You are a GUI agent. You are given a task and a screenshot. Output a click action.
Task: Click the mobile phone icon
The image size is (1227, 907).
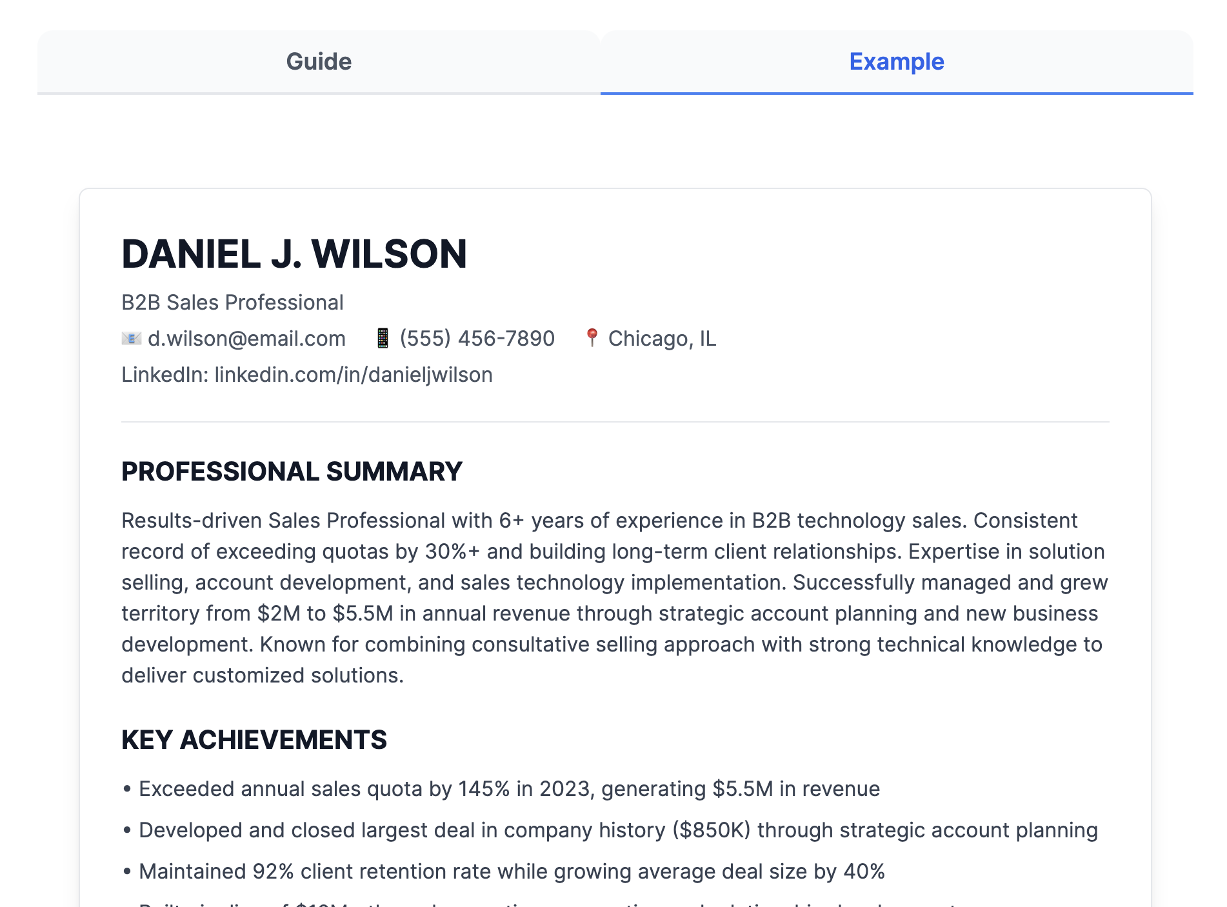383,338
